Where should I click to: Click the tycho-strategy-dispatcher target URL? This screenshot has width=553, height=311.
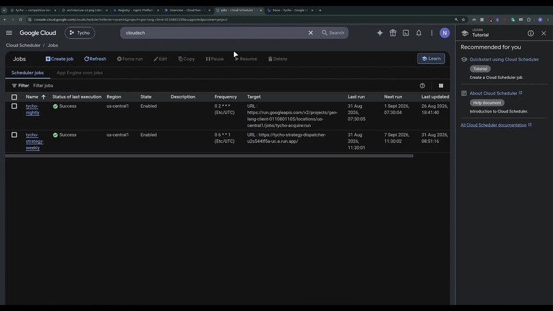click(286, 138)
